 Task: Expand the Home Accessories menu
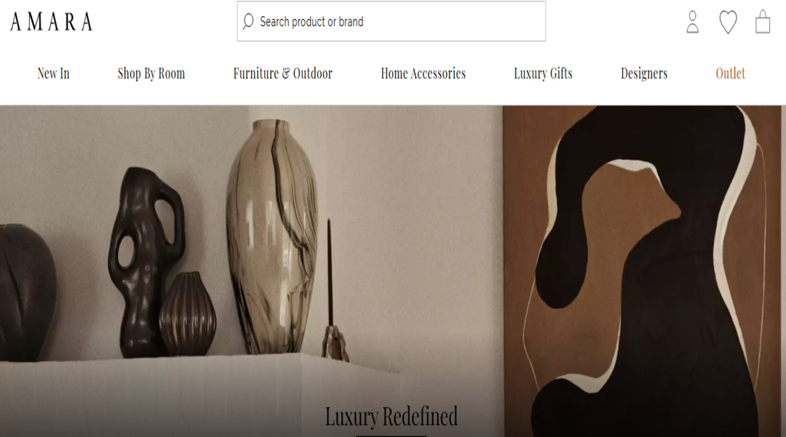pos(423,74)
